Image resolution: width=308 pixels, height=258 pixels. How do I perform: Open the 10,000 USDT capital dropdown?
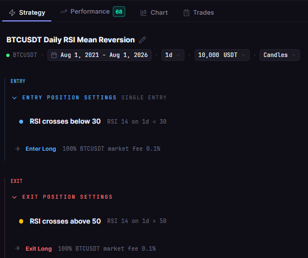[222, 55]
